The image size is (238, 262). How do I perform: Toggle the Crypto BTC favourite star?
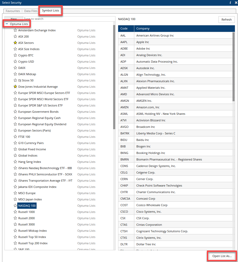coord(15,55)
